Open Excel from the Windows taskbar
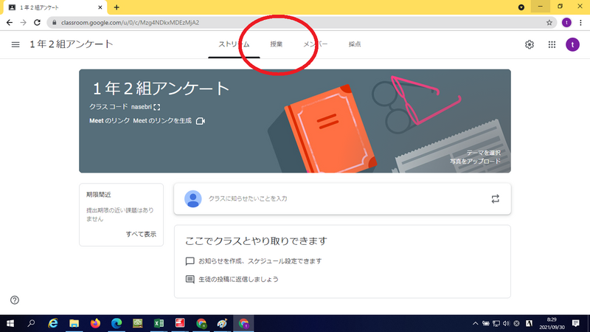The height and width of the screenshot is (332, 590). coord(158,323)
